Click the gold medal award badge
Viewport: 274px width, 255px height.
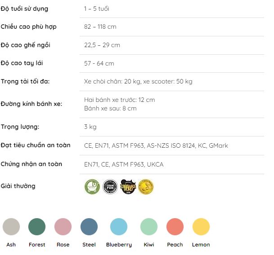click(x=146, y=187)
